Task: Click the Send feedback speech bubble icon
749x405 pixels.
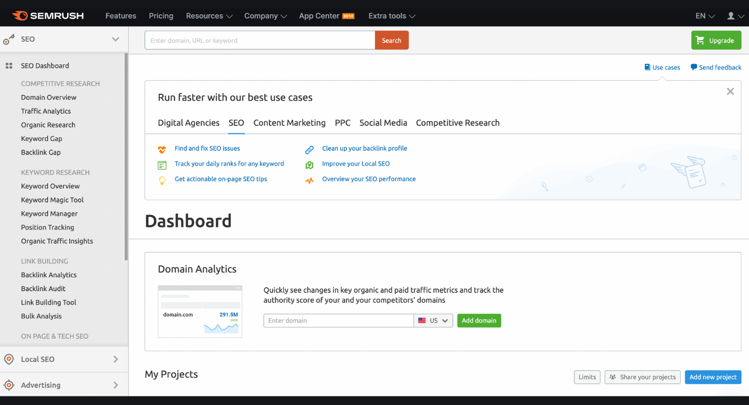Action: pyautogui.click(x=694, y=67)
